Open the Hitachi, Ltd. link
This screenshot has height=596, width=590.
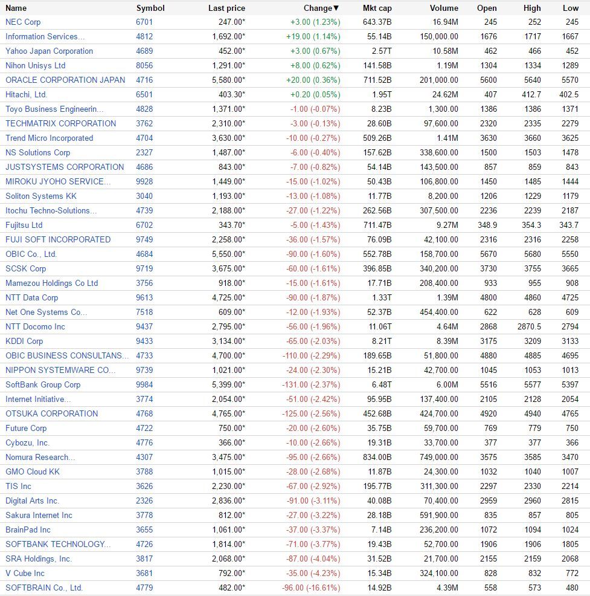pos(26,94)
